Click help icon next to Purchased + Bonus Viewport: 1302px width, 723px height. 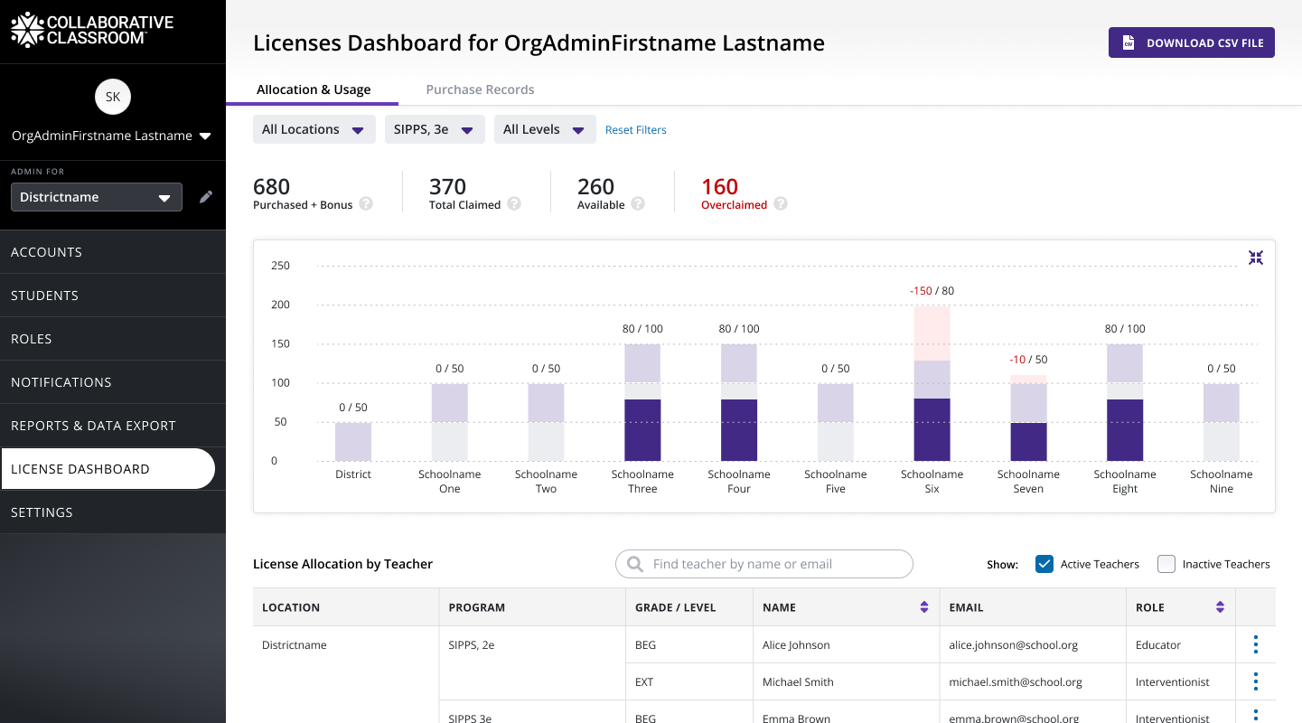point(366,204)
